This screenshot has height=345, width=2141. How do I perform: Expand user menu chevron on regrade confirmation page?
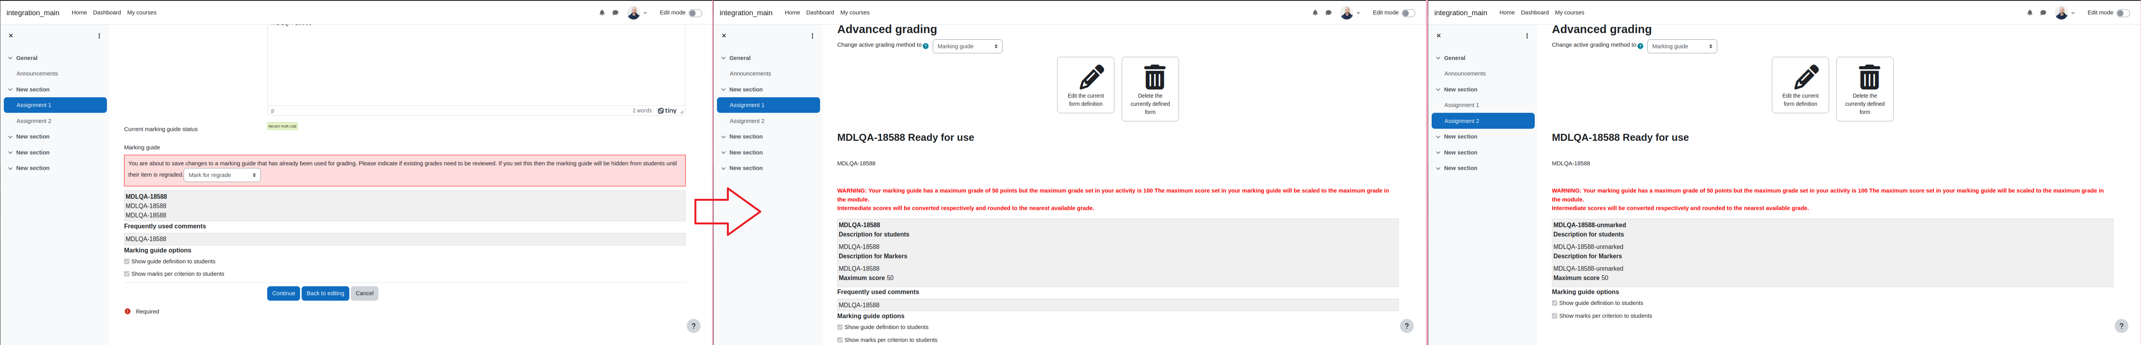coord(645,13)
